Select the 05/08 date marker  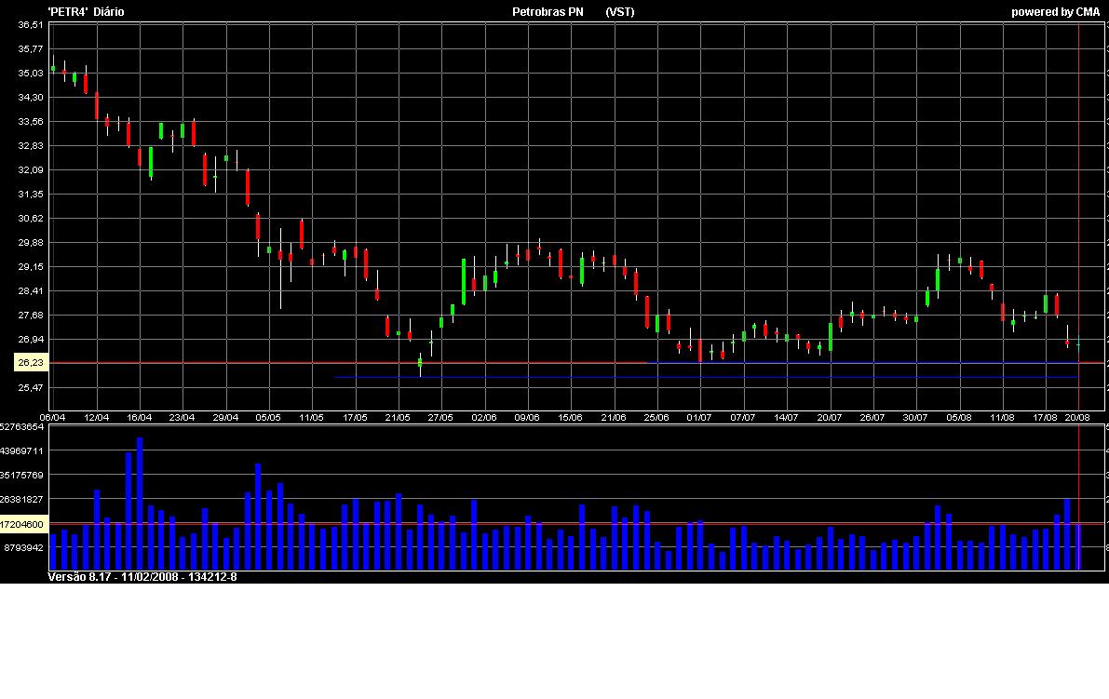pyautogui.click(x=959, y=418)
